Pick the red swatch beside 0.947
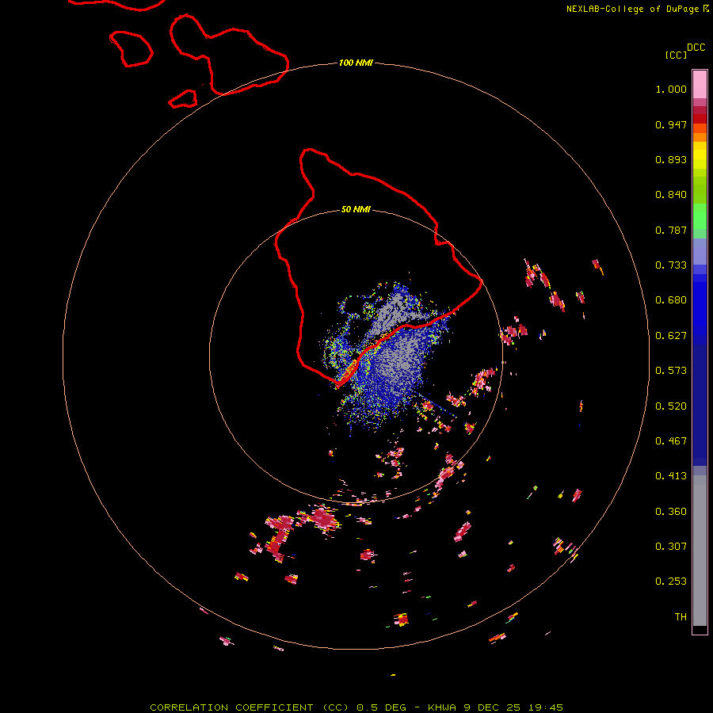This screenshot has height=713, width=713. (x=700, y=119)
